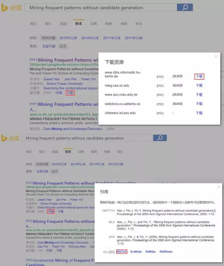Open the RefMan citation import link

151,252
